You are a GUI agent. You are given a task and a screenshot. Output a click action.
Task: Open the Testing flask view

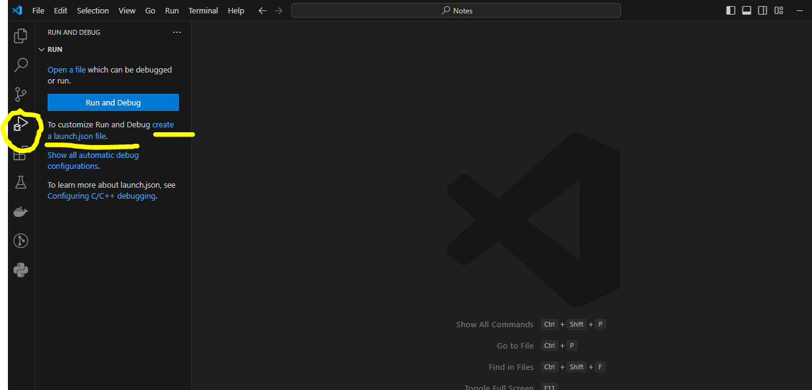click(21, 182)
